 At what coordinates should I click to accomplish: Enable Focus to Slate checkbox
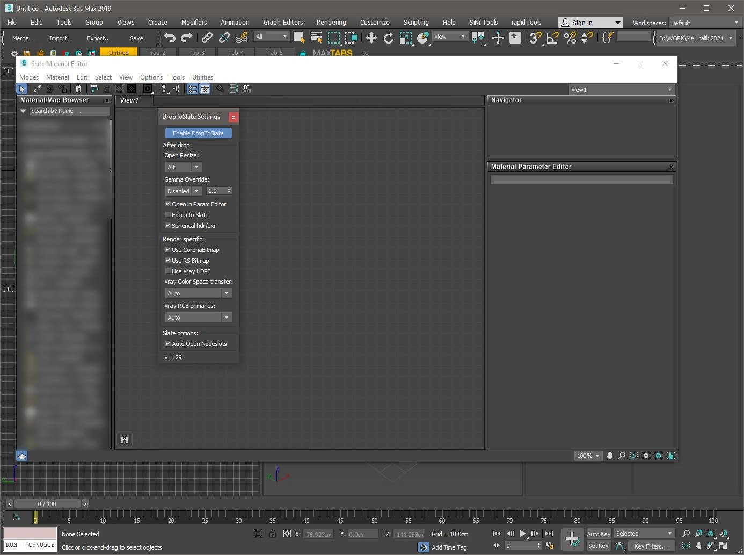coord(168,215)
